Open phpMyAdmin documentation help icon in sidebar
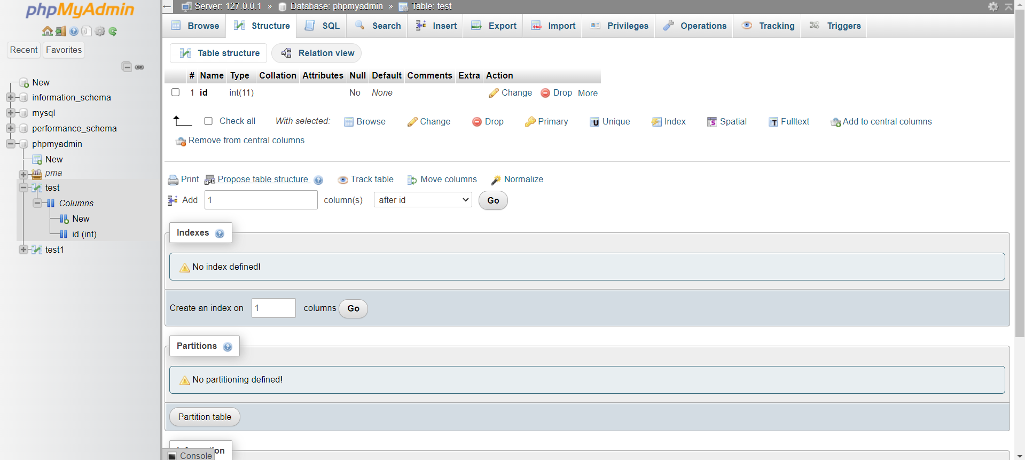 pyautogui.click(x=74, y=32)
